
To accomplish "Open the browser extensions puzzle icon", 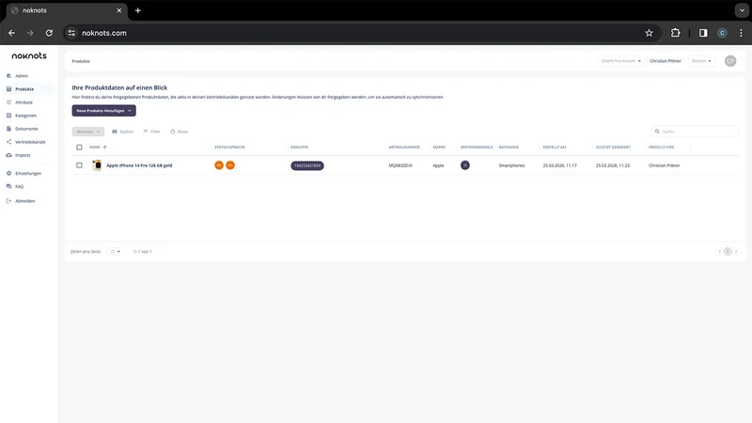I will [675, 33].
